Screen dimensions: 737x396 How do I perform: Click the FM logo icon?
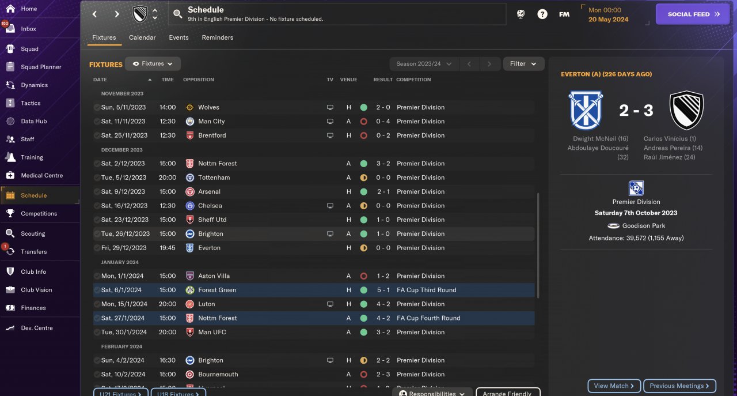564,14
